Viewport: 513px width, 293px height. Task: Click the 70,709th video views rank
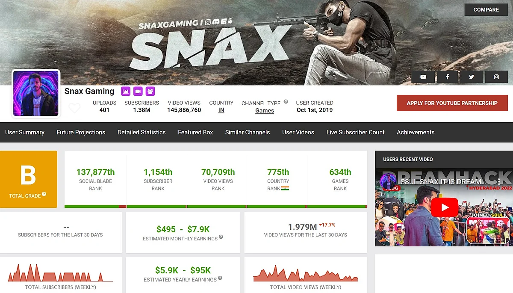point(218,172)
